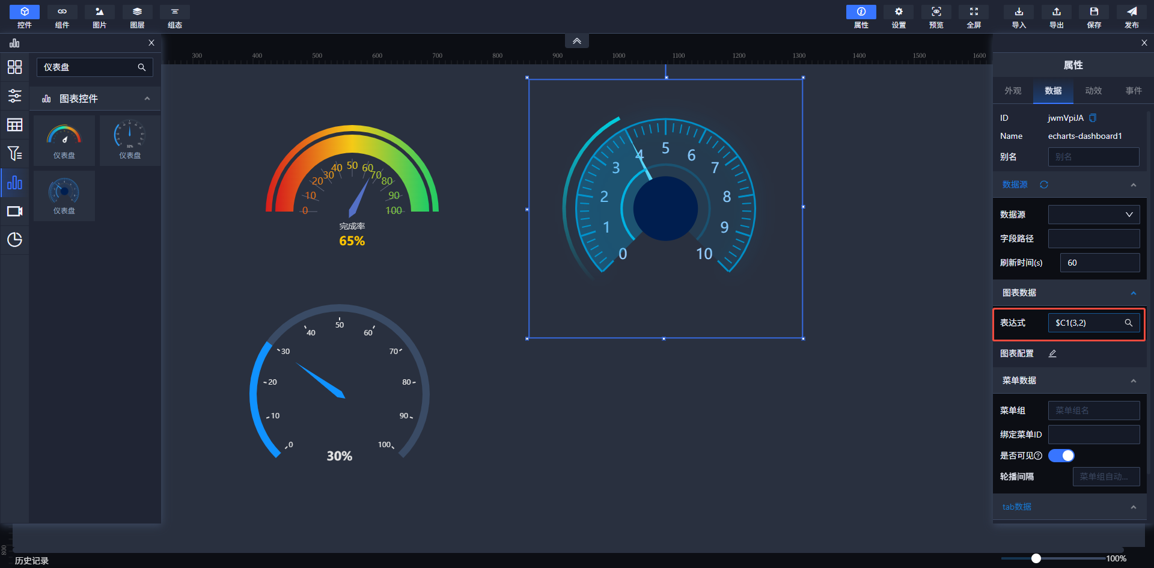Image resolution: width=1154 pixels, height=568 pixels.
Task: Switch to the 事件 tab
Action: coord(1134,91)
